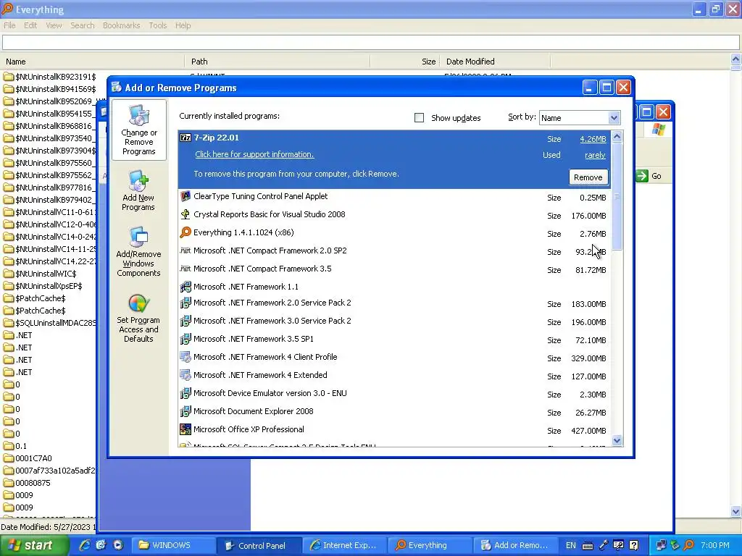Open the Sort by dropdown
742x556 pixels.
click(614, 118)
